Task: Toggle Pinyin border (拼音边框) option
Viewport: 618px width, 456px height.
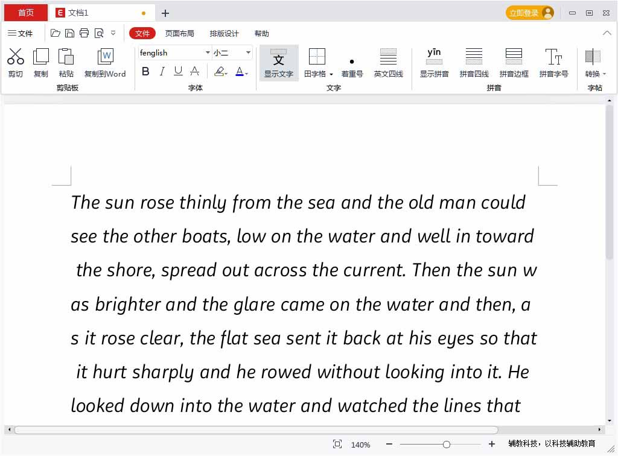Action: (514, 63)
